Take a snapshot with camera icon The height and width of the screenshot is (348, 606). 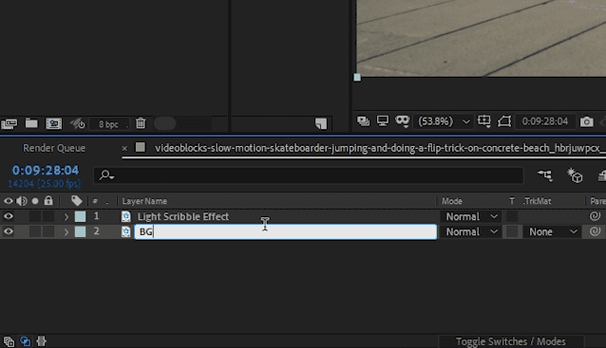(x=586, y=122)
